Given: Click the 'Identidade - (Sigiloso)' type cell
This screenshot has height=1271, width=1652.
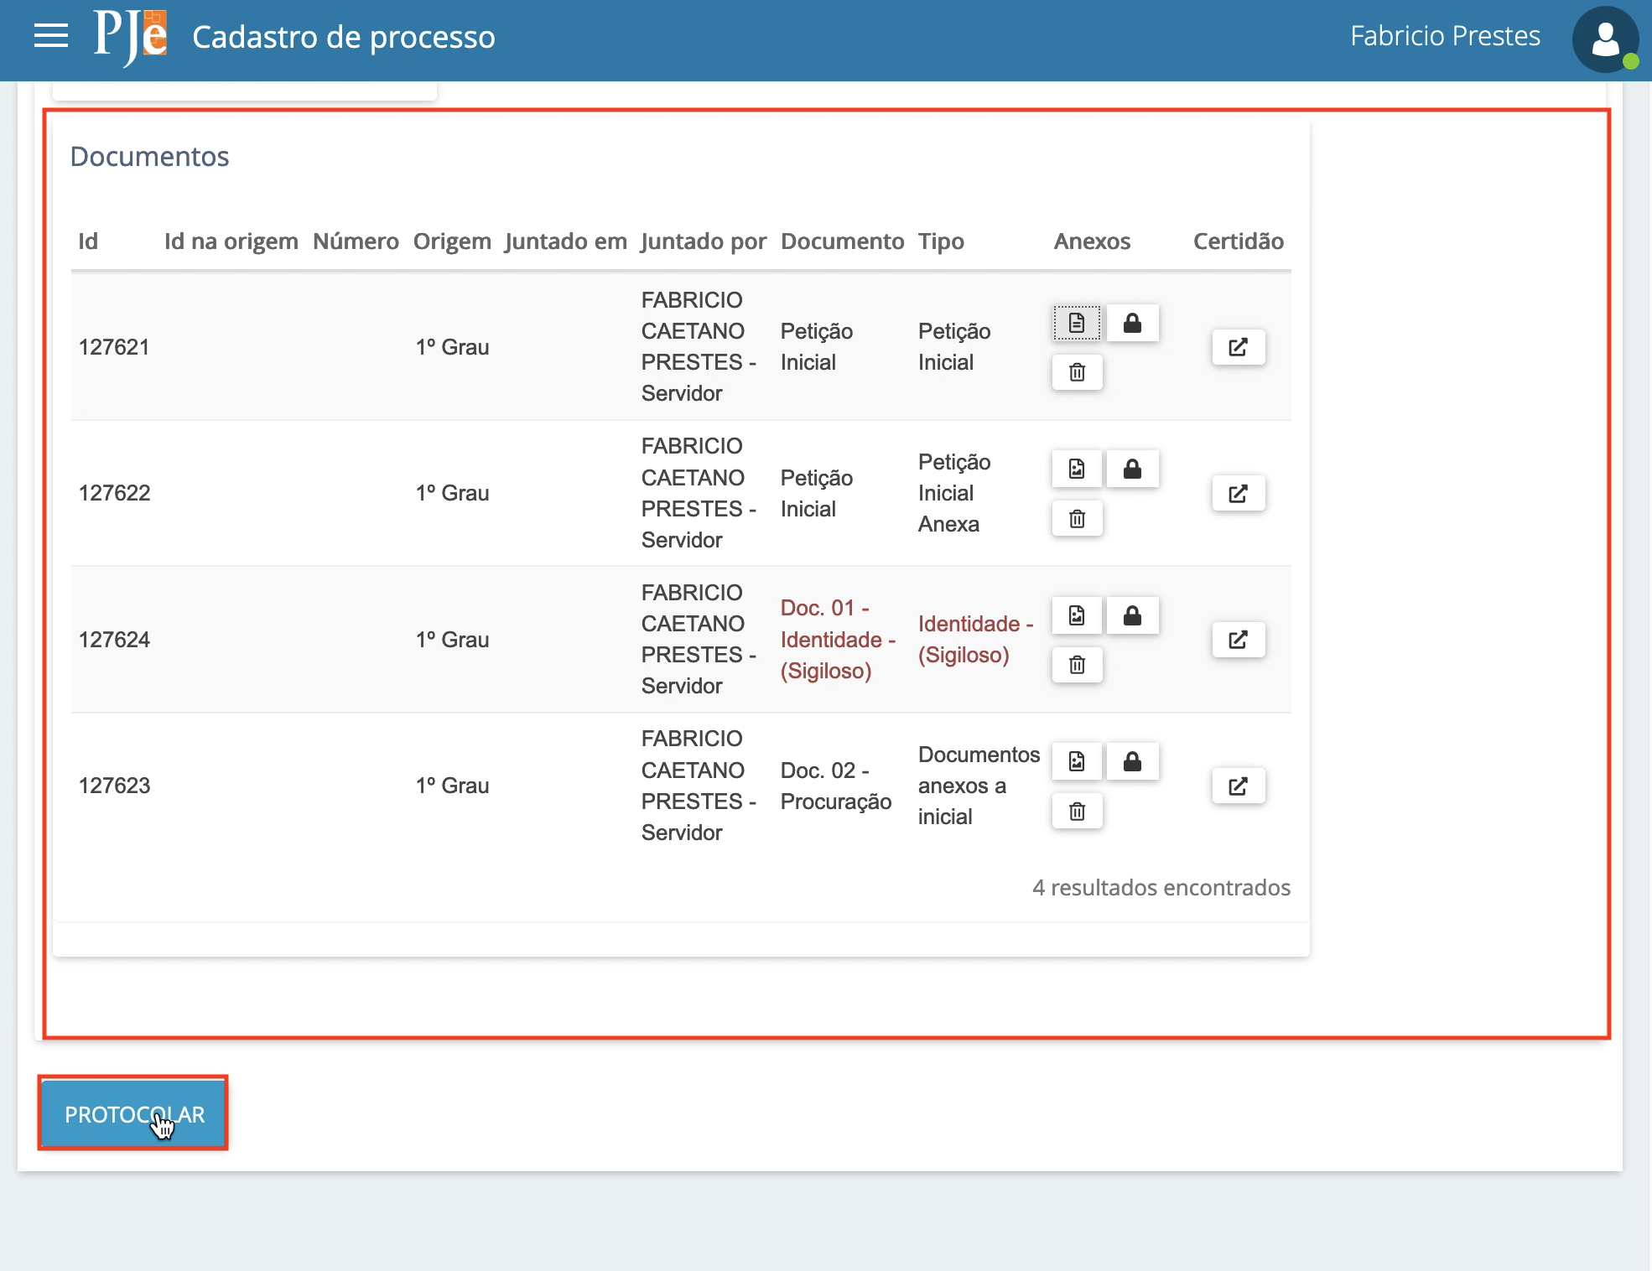Looking at the screenshot, I should 975,640.
